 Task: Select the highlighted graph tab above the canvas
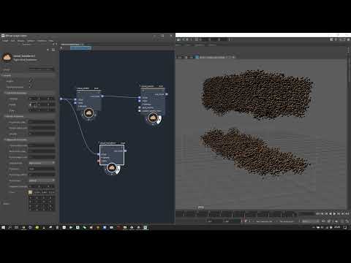click(80, 48)
